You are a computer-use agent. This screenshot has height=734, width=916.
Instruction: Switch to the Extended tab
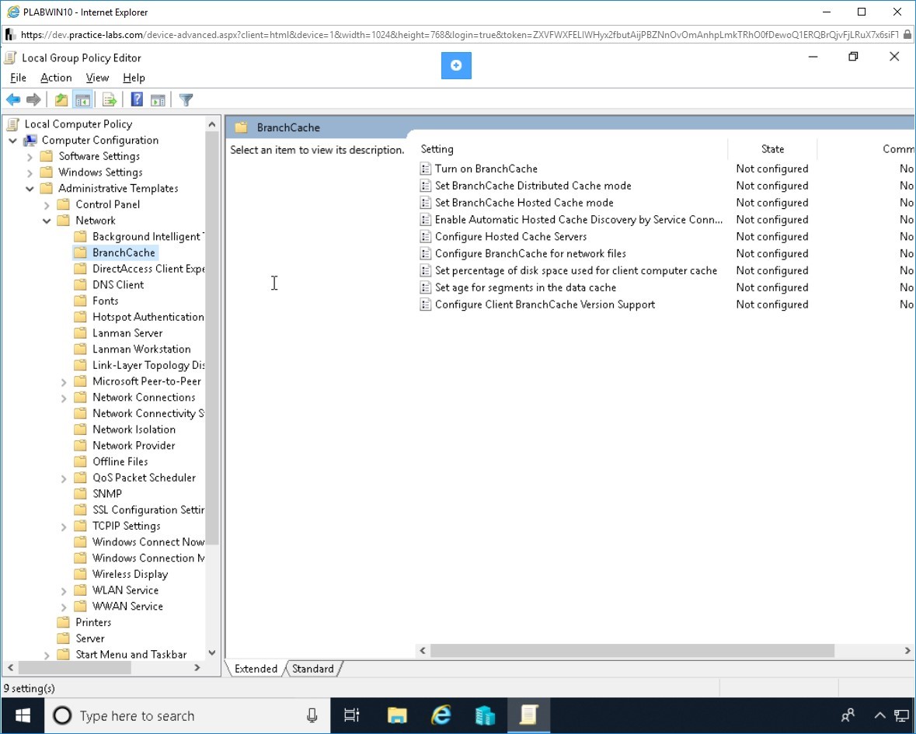[x=256, y=669]
